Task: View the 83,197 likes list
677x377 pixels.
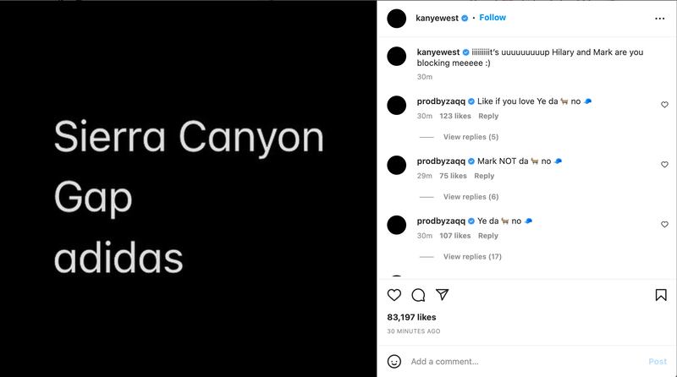Action: click(x=410, y=317)
